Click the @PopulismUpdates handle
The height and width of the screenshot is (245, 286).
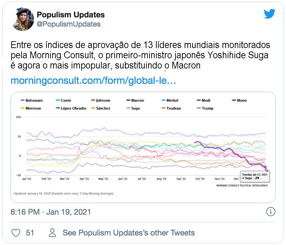[69, 24]
